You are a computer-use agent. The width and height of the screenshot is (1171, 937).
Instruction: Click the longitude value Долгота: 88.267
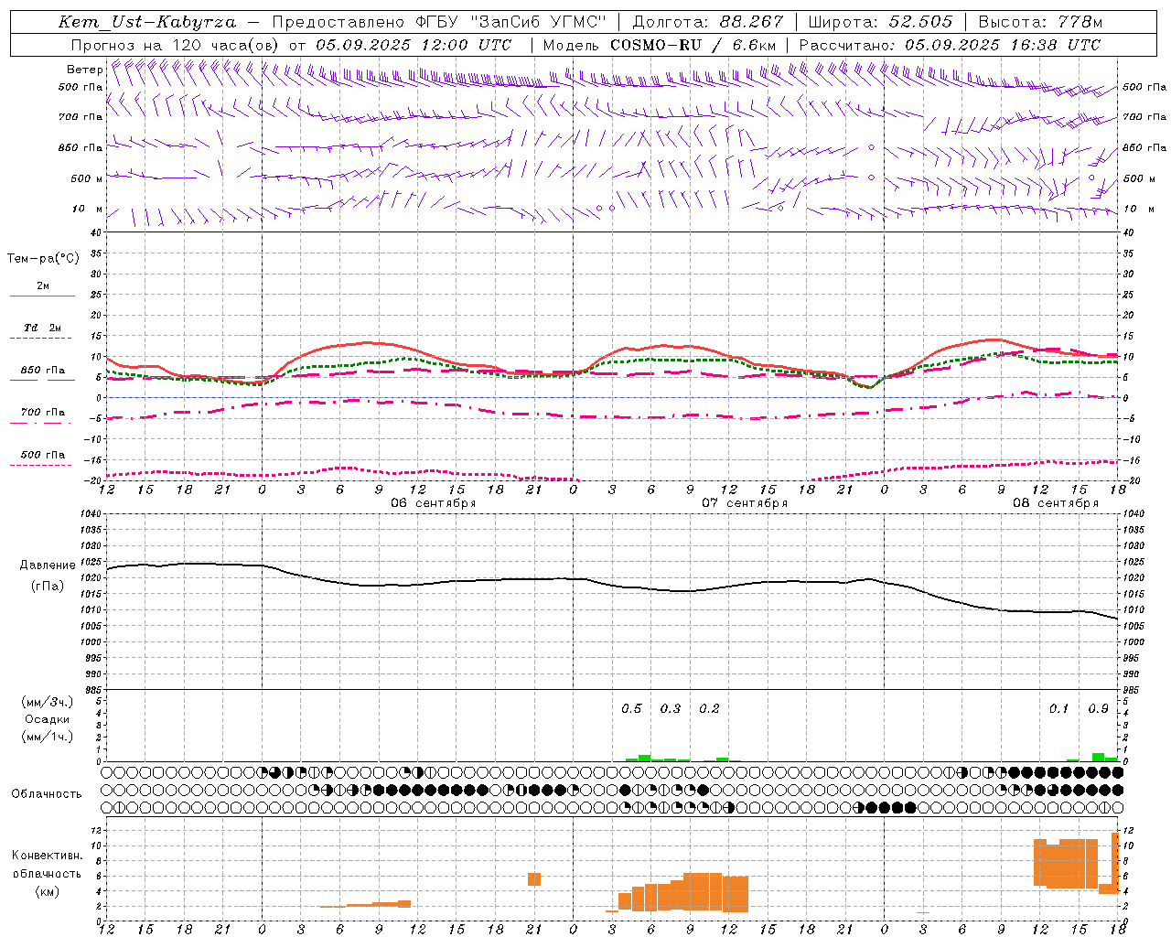click(708, 22)
